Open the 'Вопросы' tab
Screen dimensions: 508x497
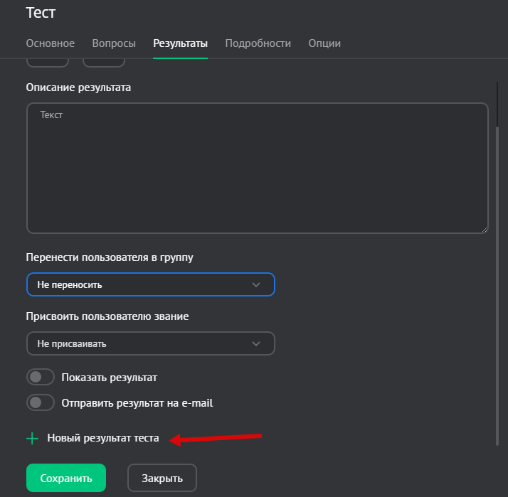(114, 43)
